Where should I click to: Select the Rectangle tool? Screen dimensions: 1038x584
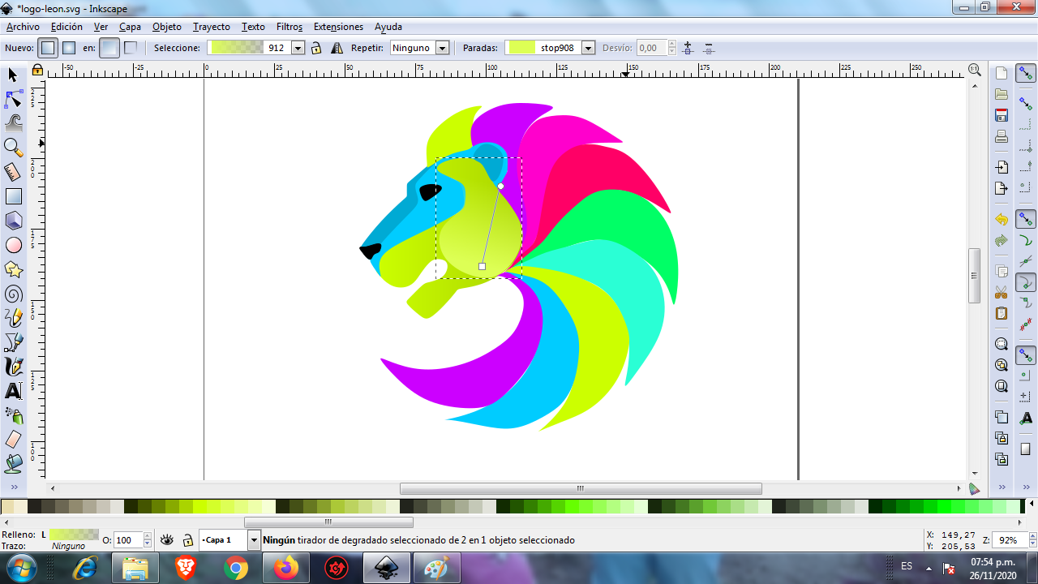coord(13,196)
